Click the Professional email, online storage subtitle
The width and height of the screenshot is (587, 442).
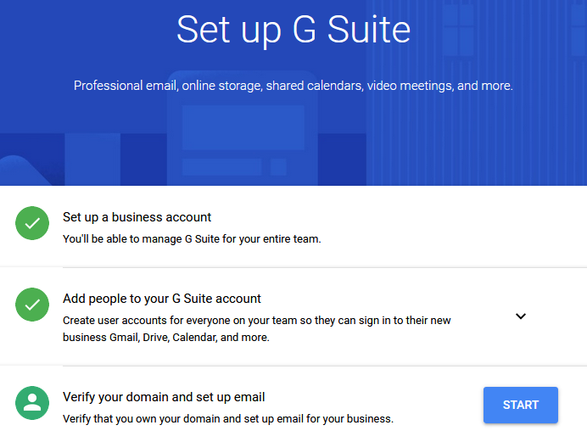pos(293,86)
